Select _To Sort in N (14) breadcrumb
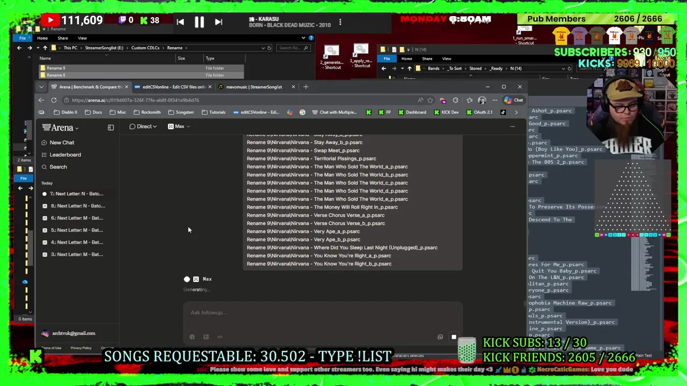This screenshot has width=687, height=386. pos(455,69)
